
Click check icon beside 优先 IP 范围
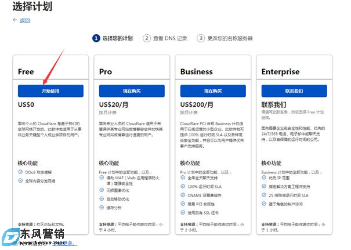[264, 177]
